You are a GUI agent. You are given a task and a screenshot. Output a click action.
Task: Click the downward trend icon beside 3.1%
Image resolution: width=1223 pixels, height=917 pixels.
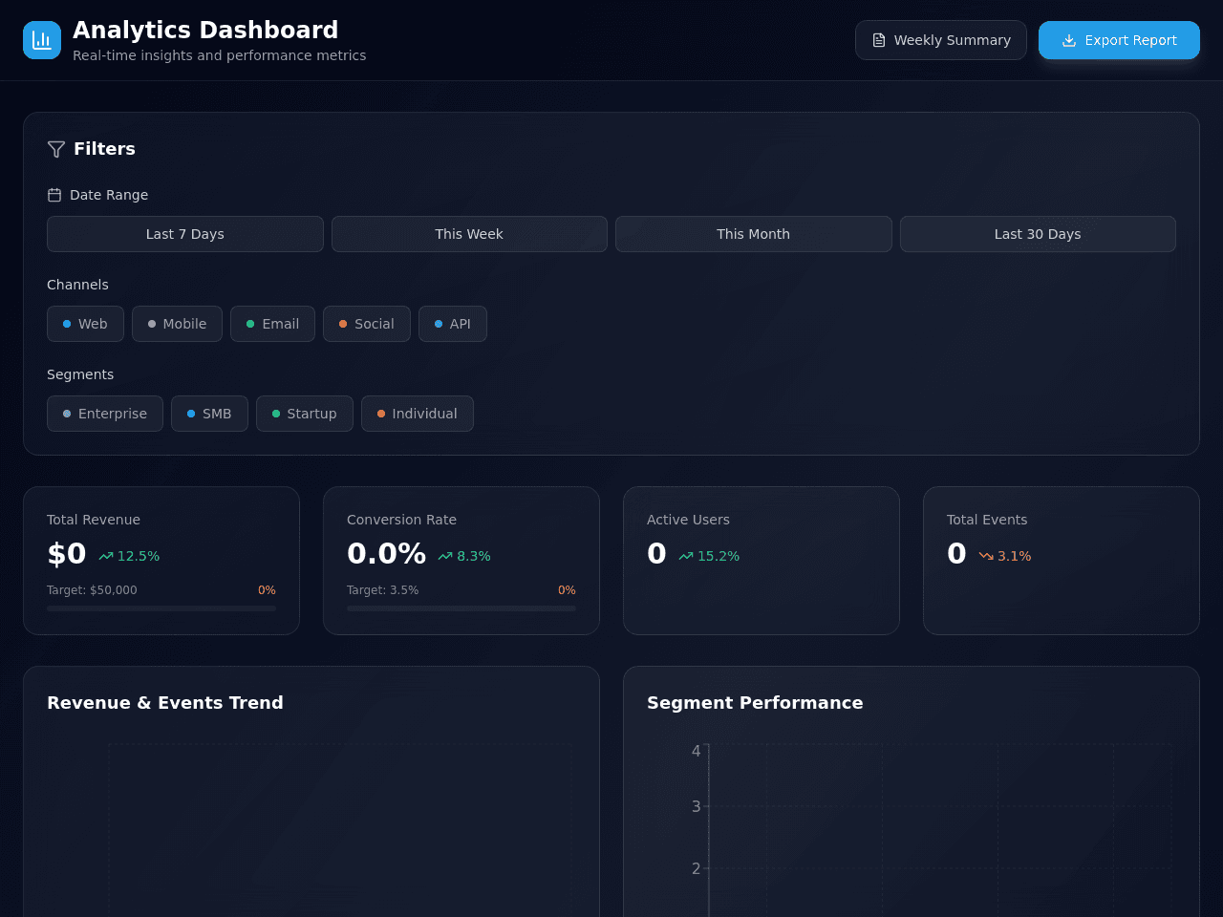(x=986, y=556)
